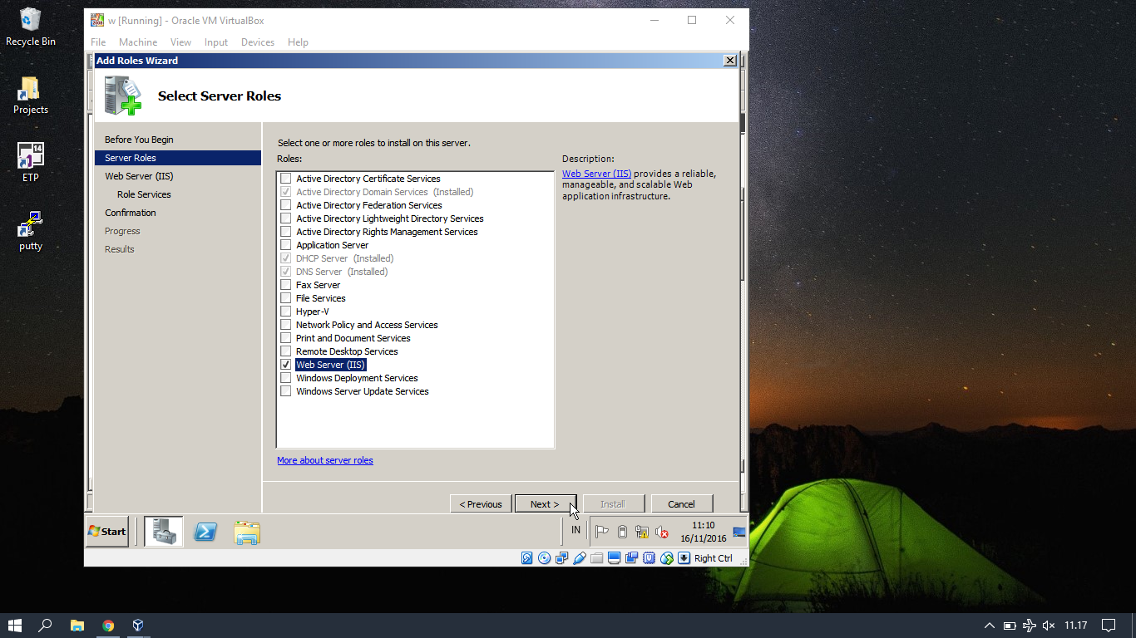Image resolution: width=1136 pixels, height=638 pixels.
Task: Open the Web Server (IIS) description link
Action: (596, 174)
